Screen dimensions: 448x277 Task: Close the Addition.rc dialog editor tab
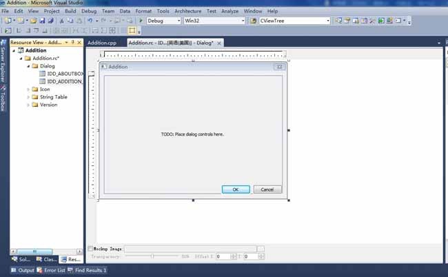point(219,43)
